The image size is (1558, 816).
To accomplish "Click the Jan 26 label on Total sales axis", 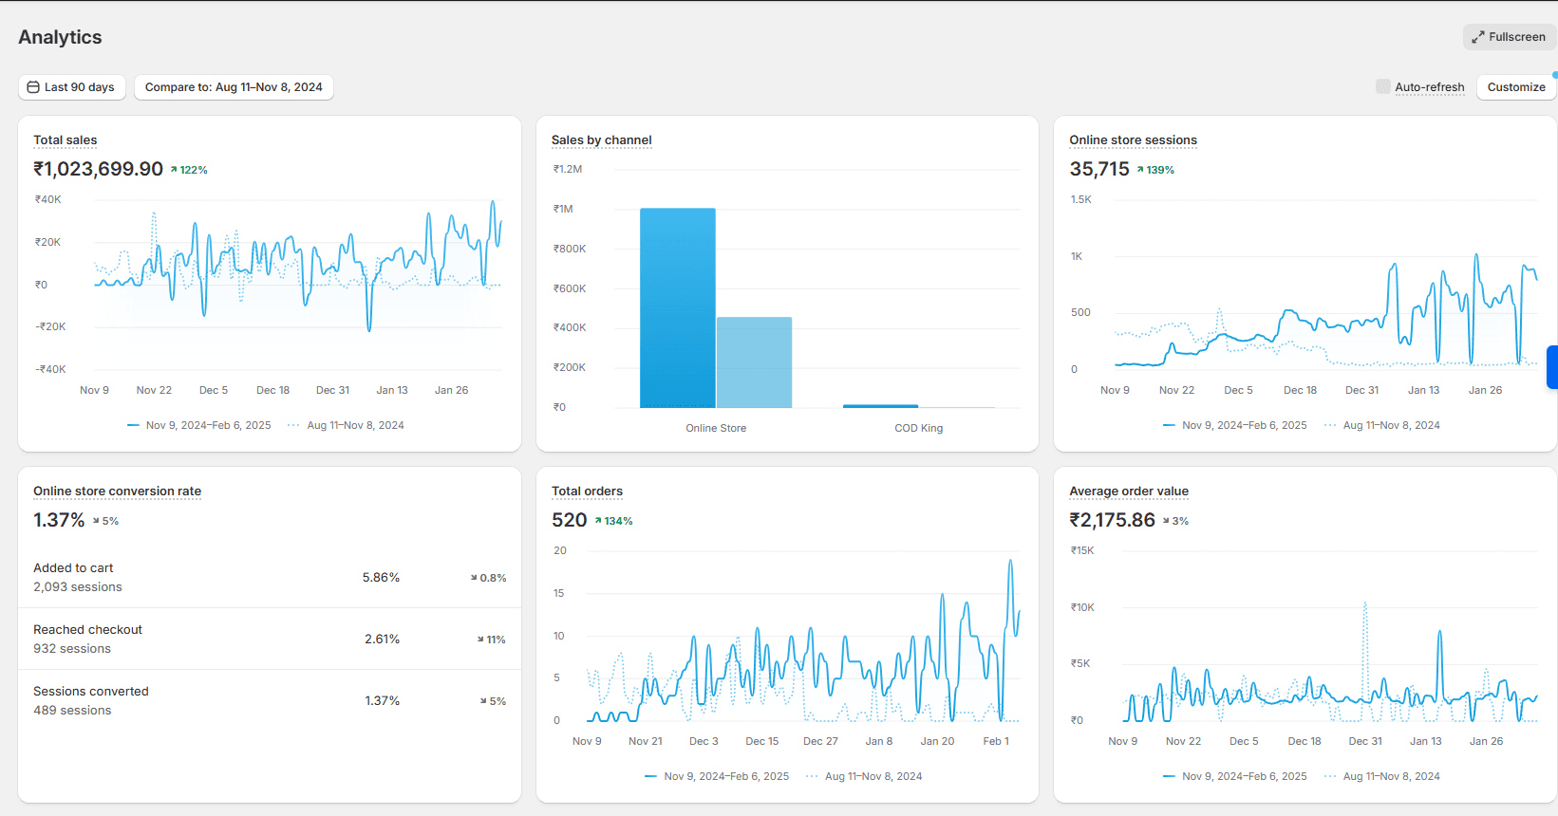I will point(451,391).
